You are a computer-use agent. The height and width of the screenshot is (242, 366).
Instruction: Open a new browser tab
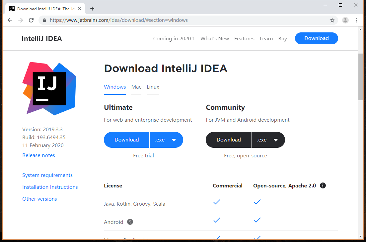coord(92,9)
